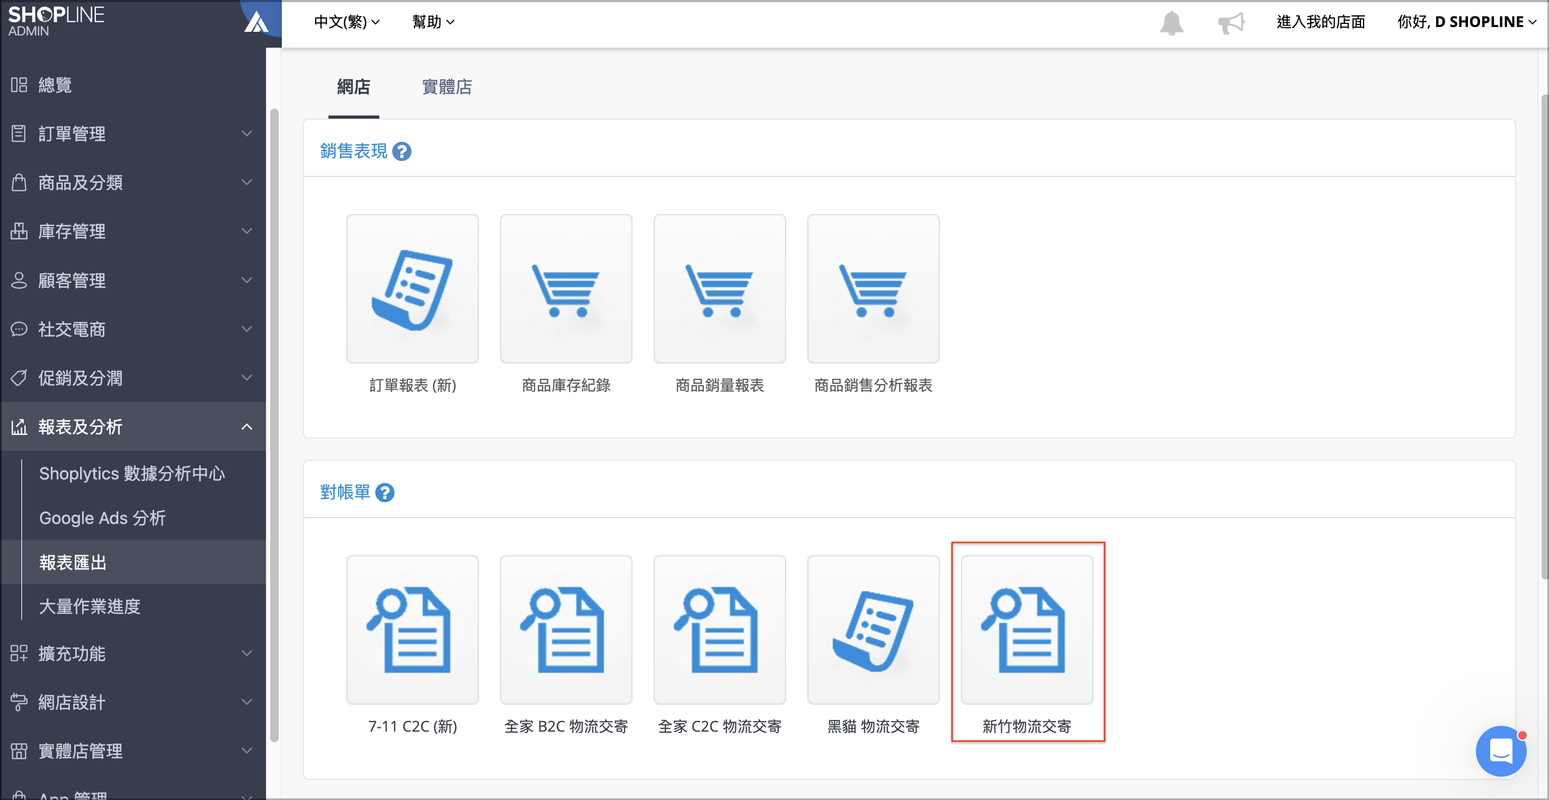This screenshot has width=1549, height=800.
Task: Expand the 促銷及分潤 menu chevron
Action: 246,378
